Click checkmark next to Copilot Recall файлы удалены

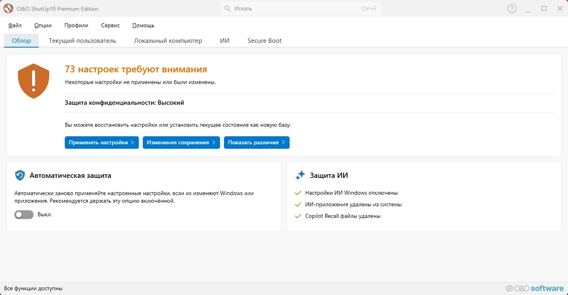point(298,216)
